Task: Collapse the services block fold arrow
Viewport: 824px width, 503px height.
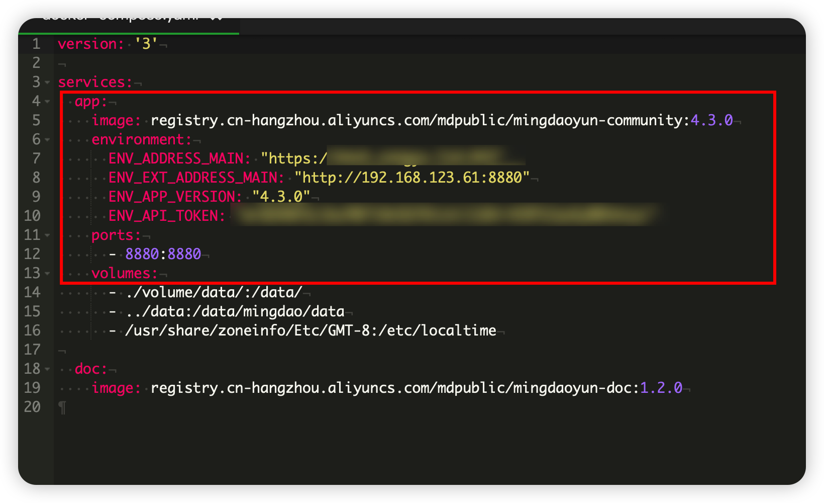Action: coord(47,82)
